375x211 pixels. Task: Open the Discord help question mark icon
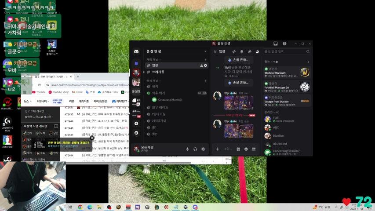(x=284, y=44)
